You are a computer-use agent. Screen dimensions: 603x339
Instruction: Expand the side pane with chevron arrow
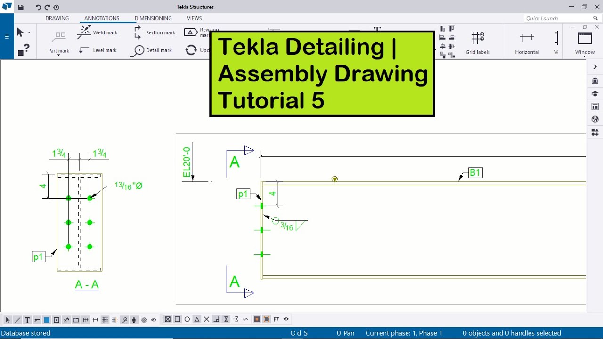[595, 67]
